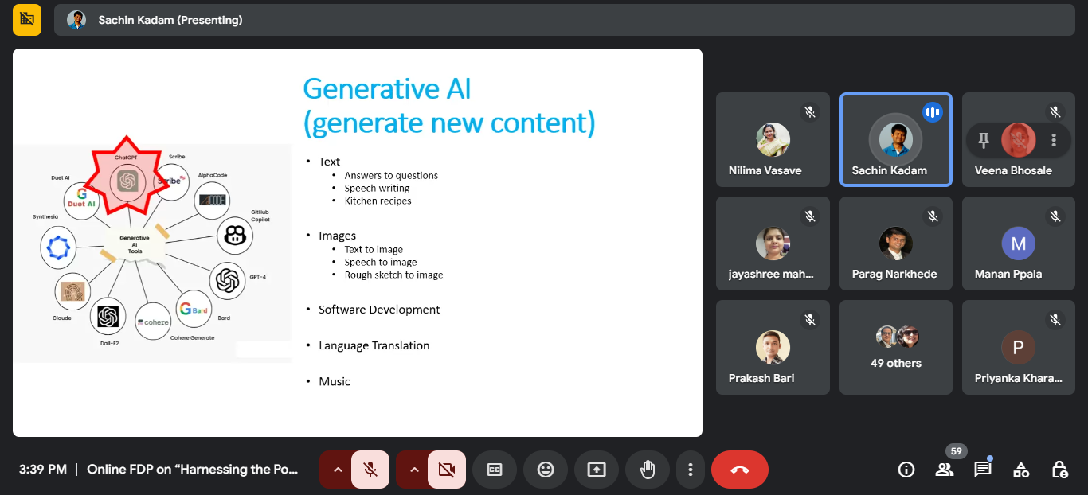Click the Claude logo circle in the slide
Viewport: 1088px width, 495px height.
pos(72,290)
